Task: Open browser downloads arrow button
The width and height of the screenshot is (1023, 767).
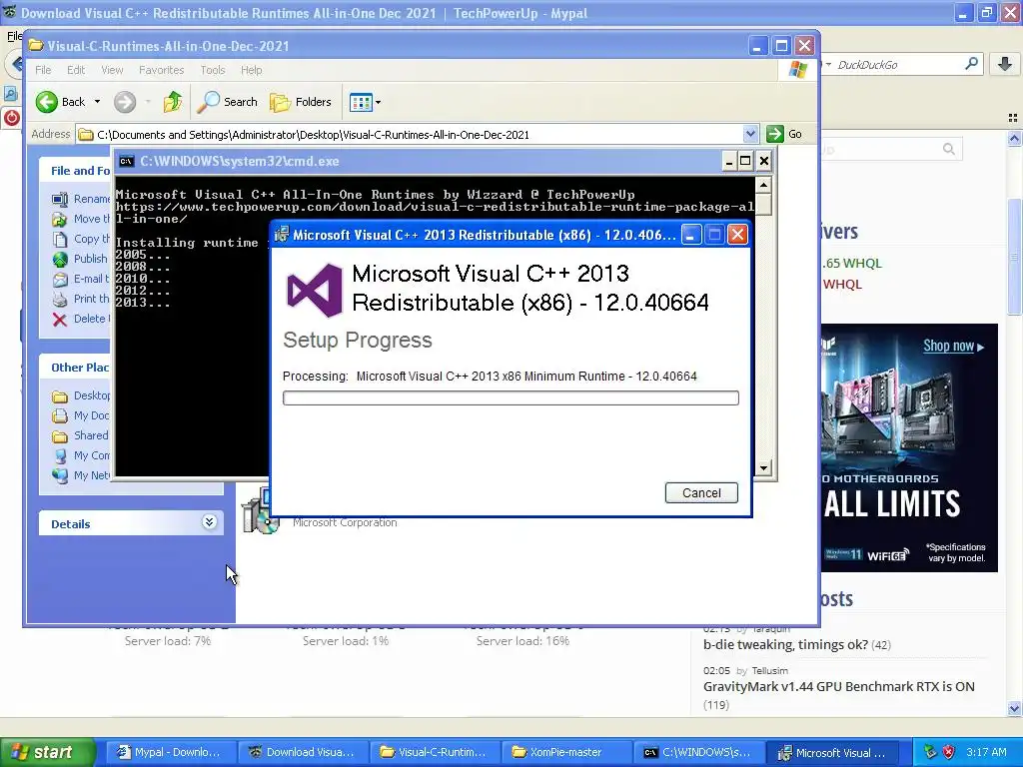Action: (1005, 64)
